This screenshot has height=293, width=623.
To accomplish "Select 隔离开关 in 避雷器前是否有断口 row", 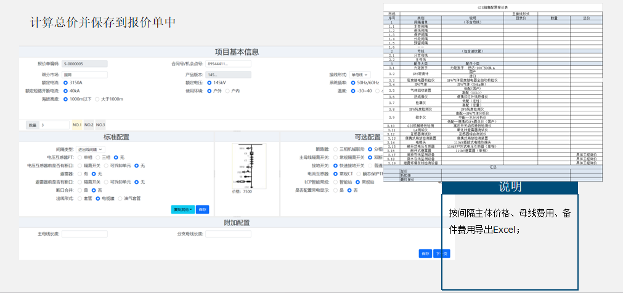I will [79, 182].
